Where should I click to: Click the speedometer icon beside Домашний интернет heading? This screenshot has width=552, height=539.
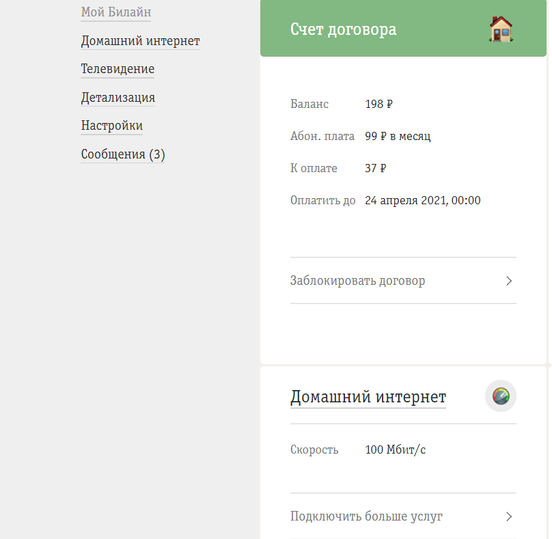click(501, 396)
